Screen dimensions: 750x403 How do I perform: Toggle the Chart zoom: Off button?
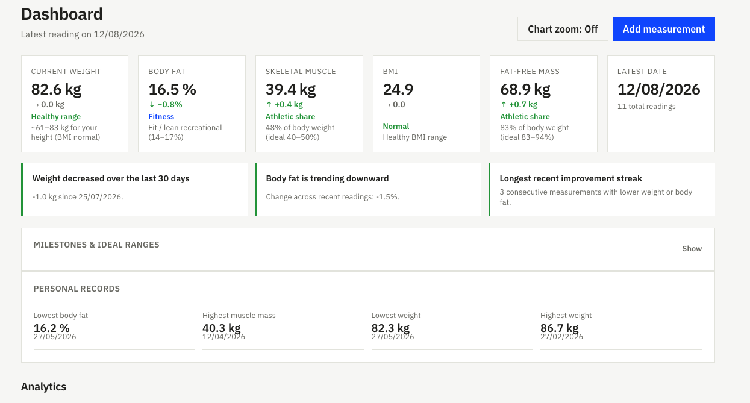(x=563, y=29)
